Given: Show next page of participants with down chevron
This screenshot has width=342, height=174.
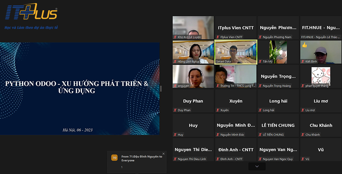Looking at the screenshot, I should [257, 166].
